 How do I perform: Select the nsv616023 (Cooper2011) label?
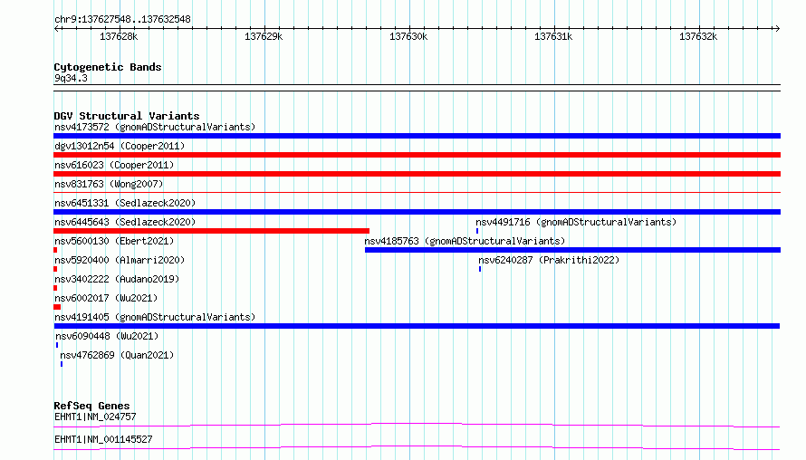coord(114,165)
